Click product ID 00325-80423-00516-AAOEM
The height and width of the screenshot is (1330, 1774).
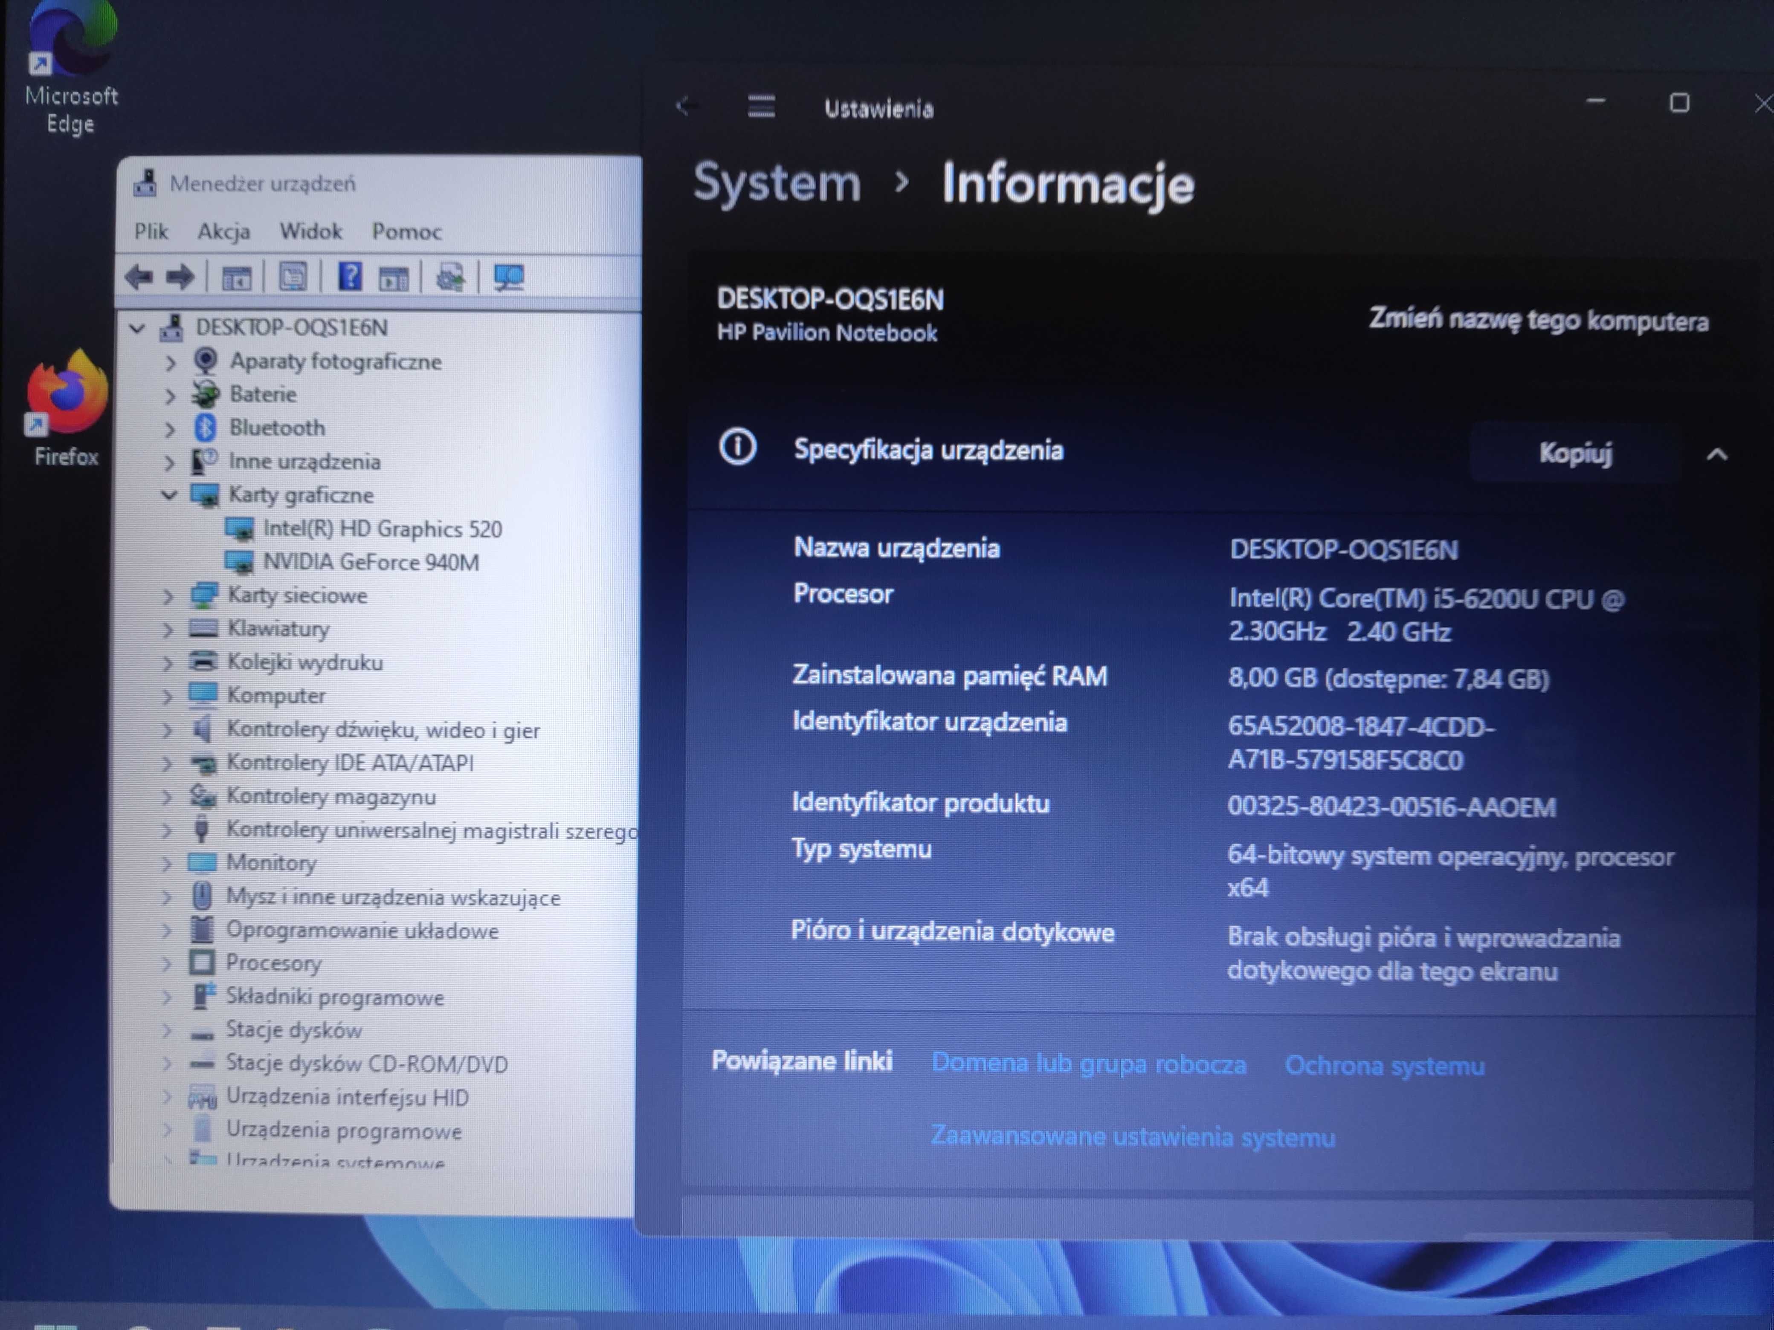(x=1392, y=807)
